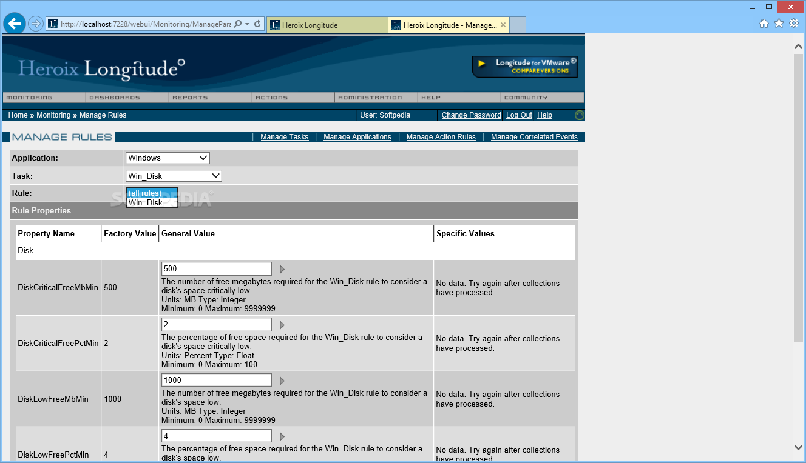
Task: Click the 'General Value' column header
Action: [188, 234]
